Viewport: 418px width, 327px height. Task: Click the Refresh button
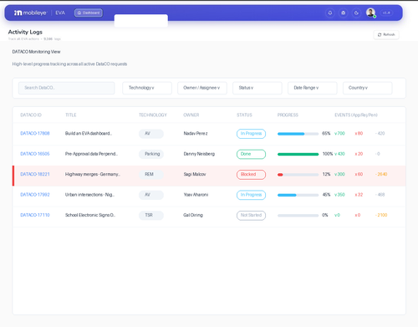[386, 34]
